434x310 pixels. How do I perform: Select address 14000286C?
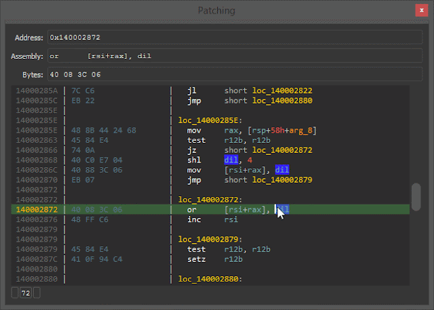pos(37,170)
